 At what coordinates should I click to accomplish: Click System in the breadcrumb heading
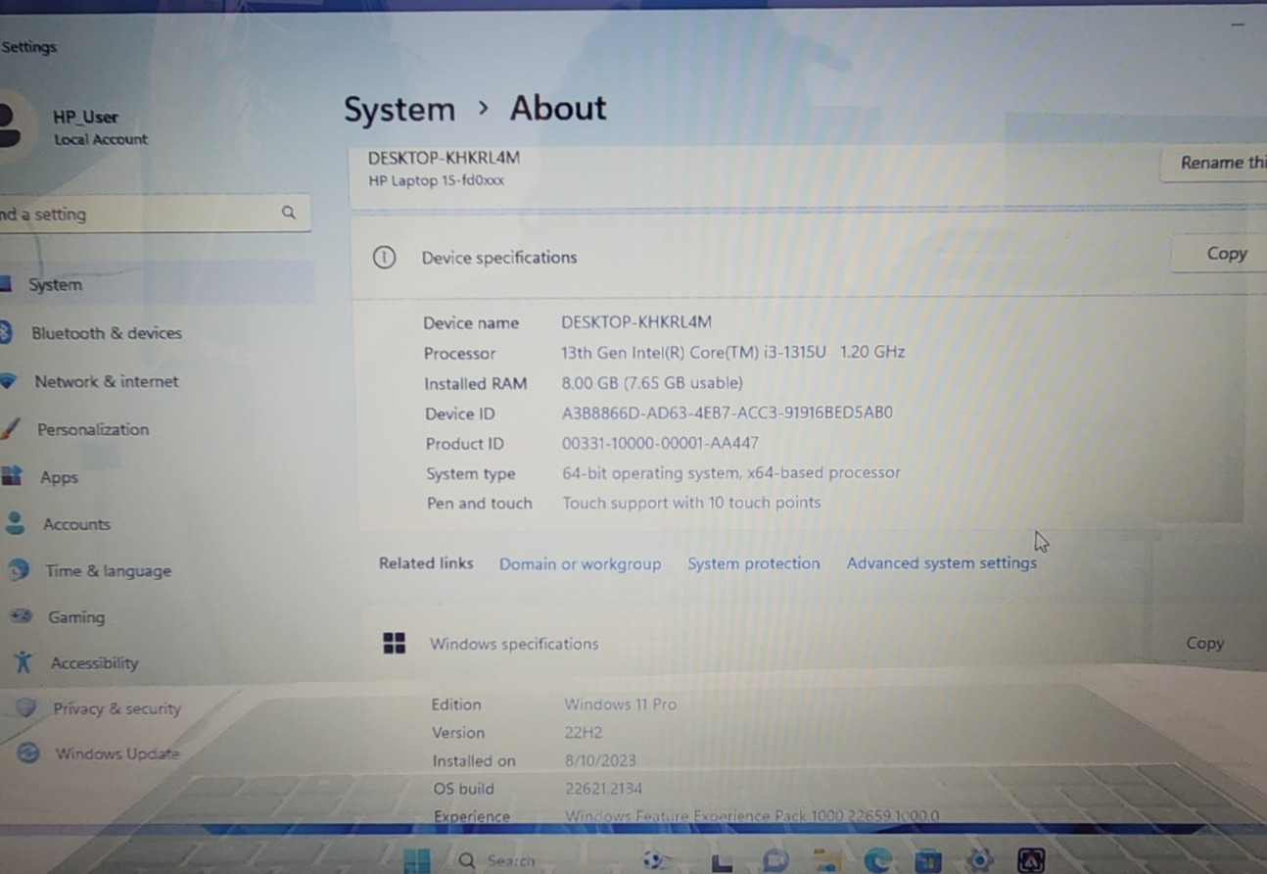click(399, 109)
